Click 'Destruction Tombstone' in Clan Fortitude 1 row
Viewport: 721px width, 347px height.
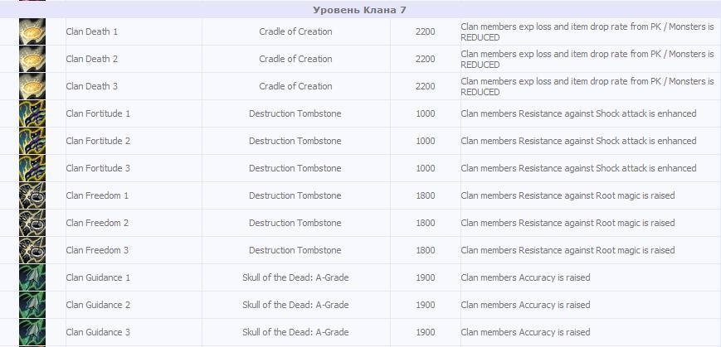[x=295, y=113]
